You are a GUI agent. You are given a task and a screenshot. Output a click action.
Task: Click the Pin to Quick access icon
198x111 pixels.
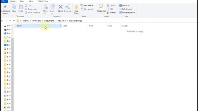tap(5, 7)
